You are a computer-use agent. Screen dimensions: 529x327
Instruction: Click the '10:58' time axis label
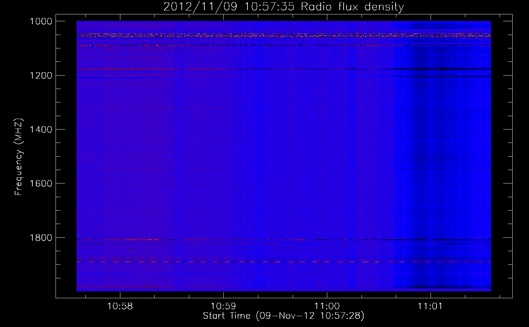120,306
